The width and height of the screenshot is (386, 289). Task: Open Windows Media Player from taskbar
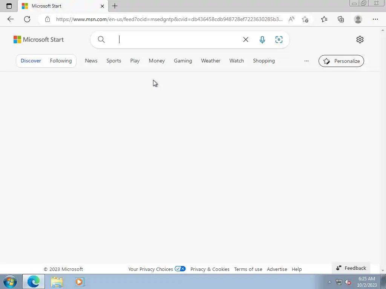pyautogui.click(x=80, y=281)
